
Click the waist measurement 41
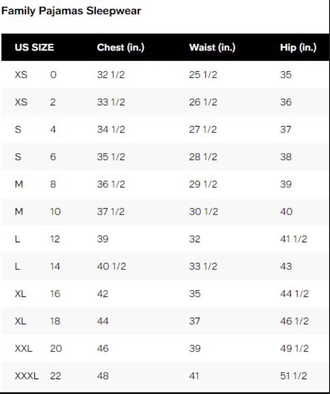coord(194,375)
